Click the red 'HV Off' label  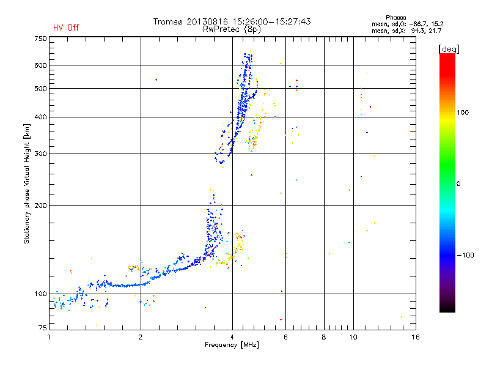[x=66, y=28]
